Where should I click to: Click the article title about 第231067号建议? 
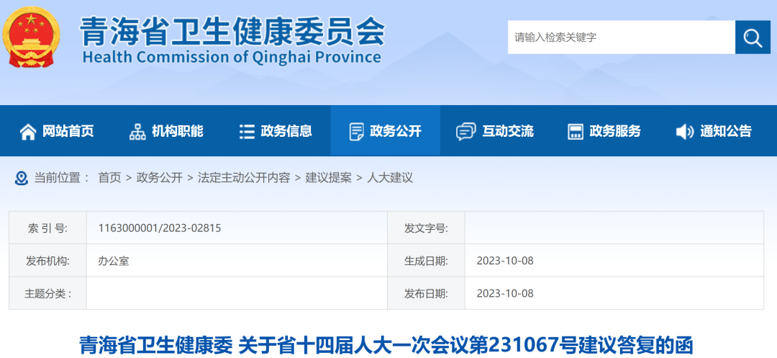coord(386,344)
